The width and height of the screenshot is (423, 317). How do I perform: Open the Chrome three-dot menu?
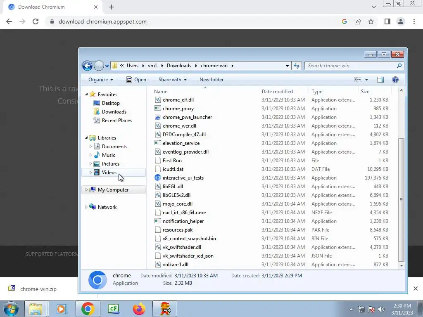tap(414, 21)
